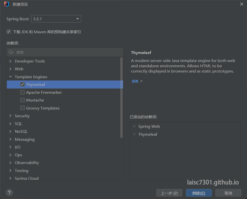Screen dimensions: 247x199
Task: Click the IntelliJ IDEA logo icon
Action: point(7,4)
